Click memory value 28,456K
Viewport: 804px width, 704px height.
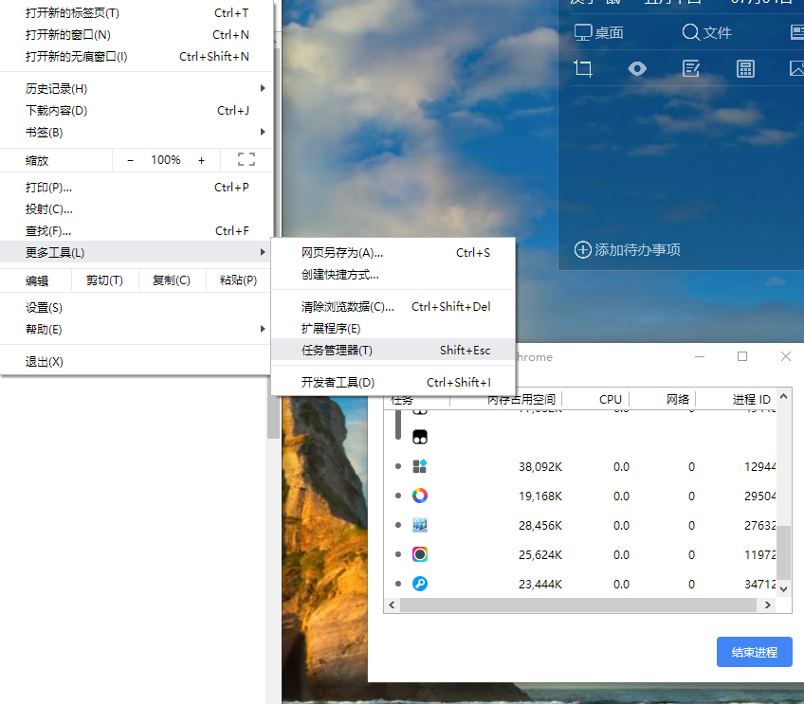539,525
